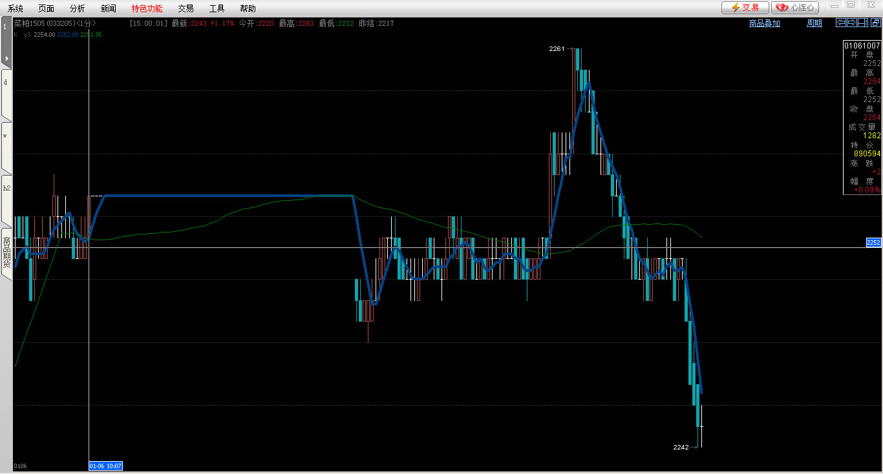Screen dimensions: 883x474
Task: Open the 分析 menu
Action: point(77,8)
